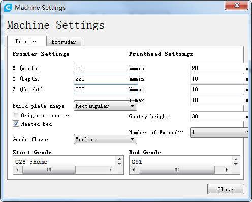Open the Gcode flavor Marlin dropdown
This screenshot has height=202, width=252.
105,139
